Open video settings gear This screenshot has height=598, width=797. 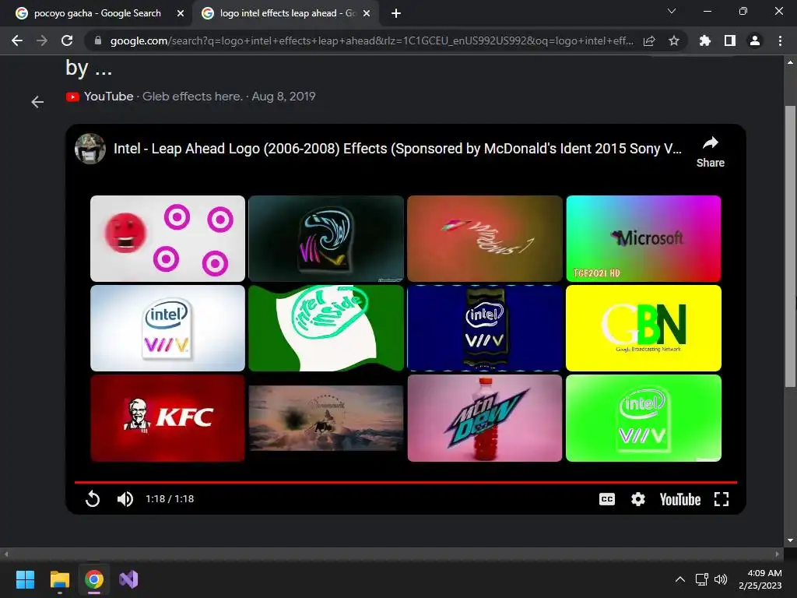tap(638, 499)
